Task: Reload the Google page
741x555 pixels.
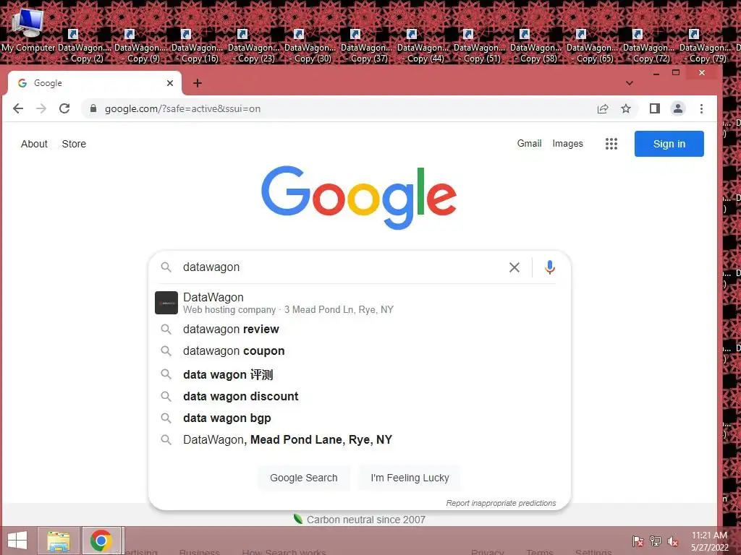Action: pos(64,108)
